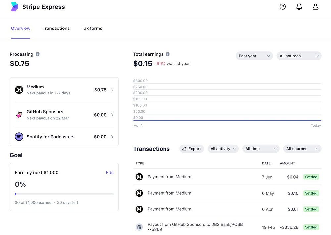Click the goal progress bar
Viewport: 331px width, 235px height.
[x=64, y=194]
